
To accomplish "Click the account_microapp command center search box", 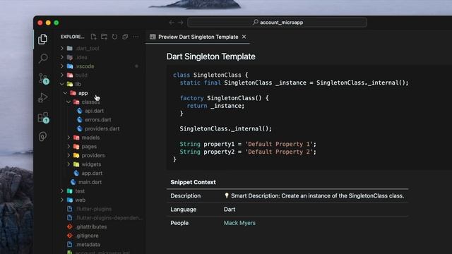I will [278, 22].
